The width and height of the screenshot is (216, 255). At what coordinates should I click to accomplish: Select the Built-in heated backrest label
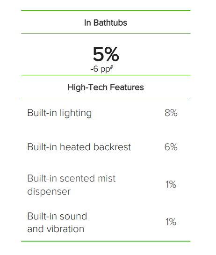tap(79, 147)
